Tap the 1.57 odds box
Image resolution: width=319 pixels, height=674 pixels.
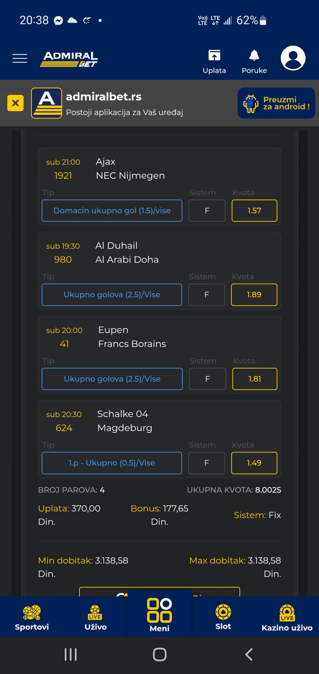point(254,211)
